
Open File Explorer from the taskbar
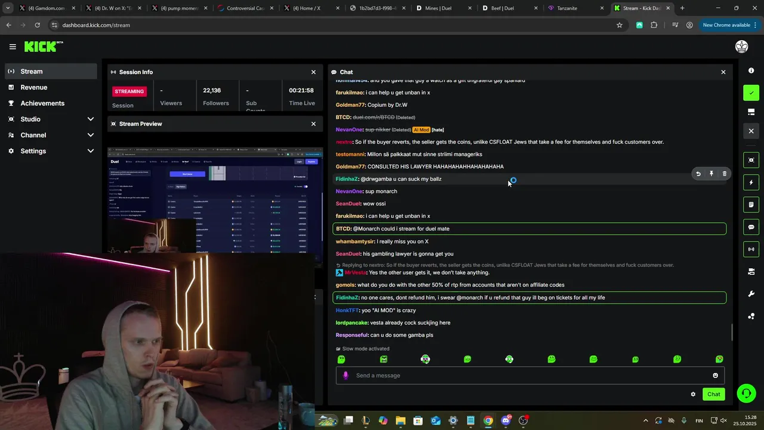pos(401,420)
